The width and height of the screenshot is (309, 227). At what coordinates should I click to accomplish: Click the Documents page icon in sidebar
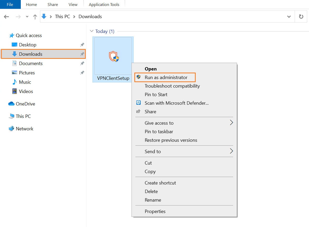pos(14,63)
